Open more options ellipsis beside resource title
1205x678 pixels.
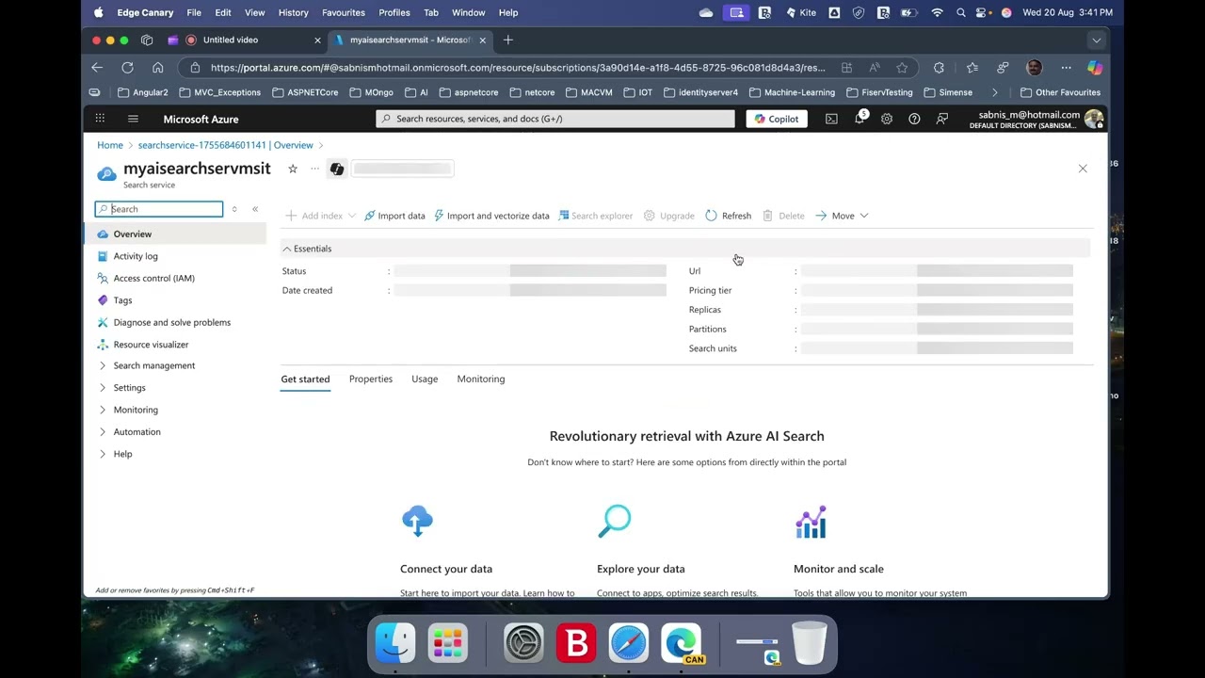click(314, 169)
